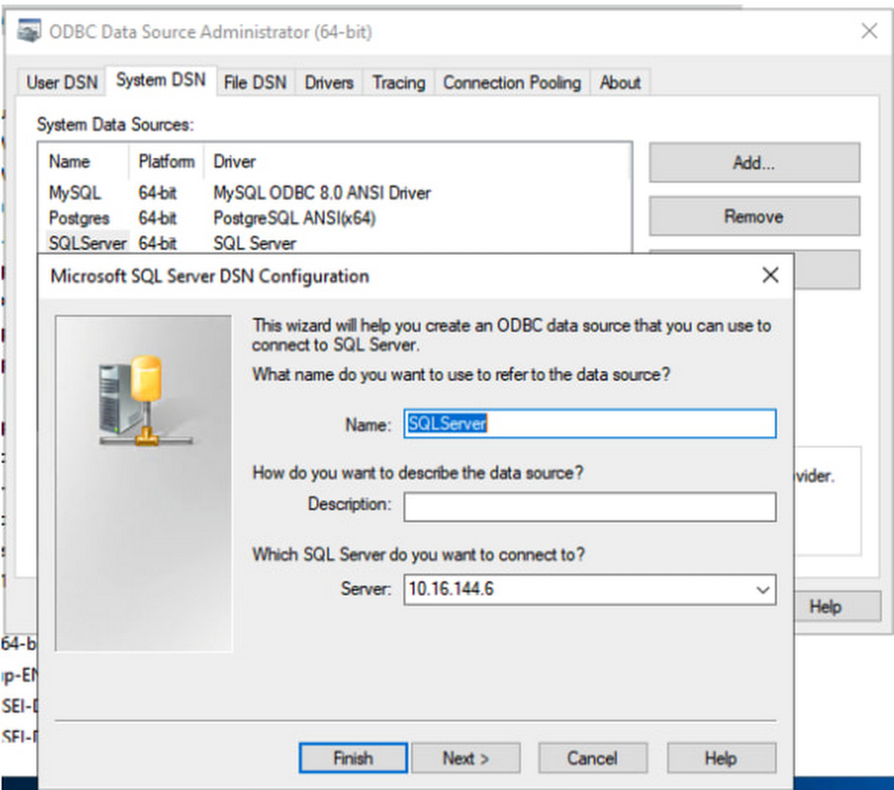Click Add to create a data source
The height and width of the screenshot is (790, 894).
(x=754, y=163)
